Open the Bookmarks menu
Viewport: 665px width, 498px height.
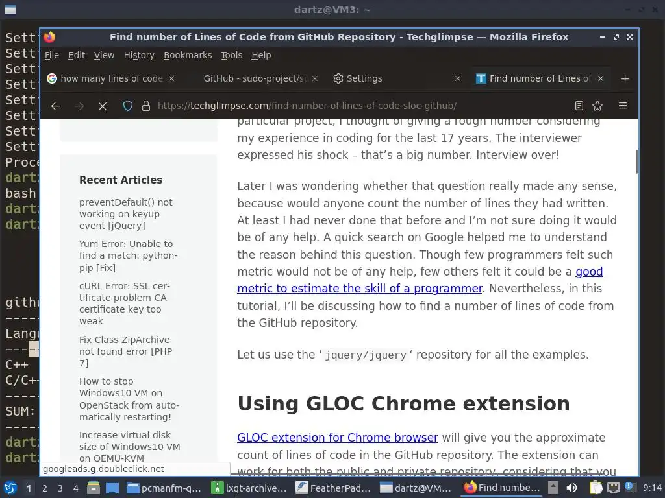pos(188,56)
